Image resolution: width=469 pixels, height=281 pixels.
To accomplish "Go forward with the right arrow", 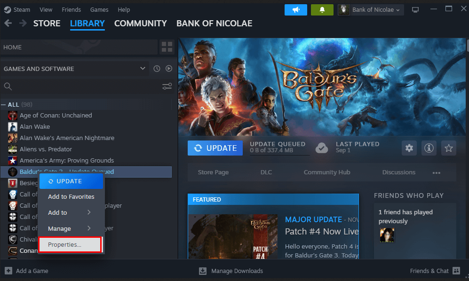I will [x=23, y=23].
